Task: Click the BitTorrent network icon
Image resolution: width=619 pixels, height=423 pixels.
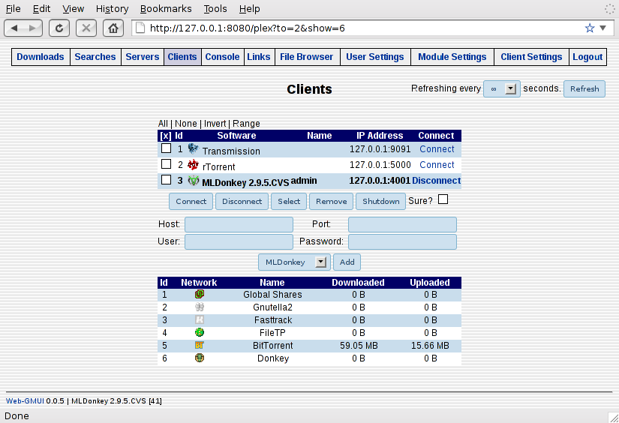Action: (x=200, y=345)
